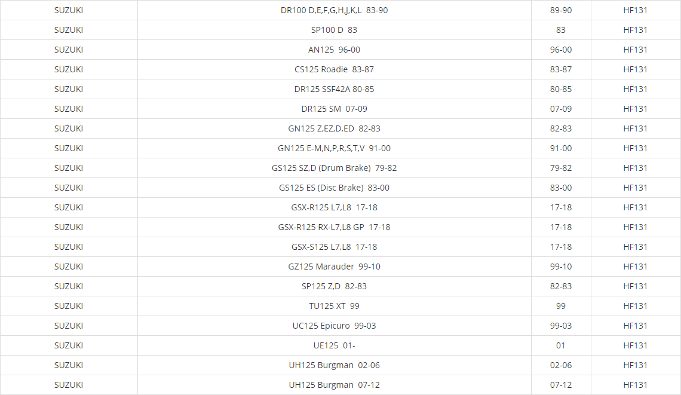This screenshot has width=681, height=395.
Task: Click GS125 SZ,D (Drum Brake) 79-82
Action: click(x=334, y=168)
